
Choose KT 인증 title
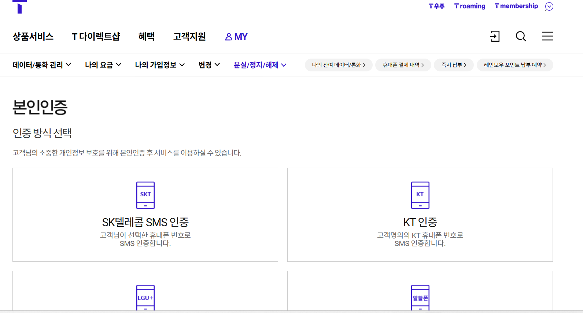click(420, 222)
